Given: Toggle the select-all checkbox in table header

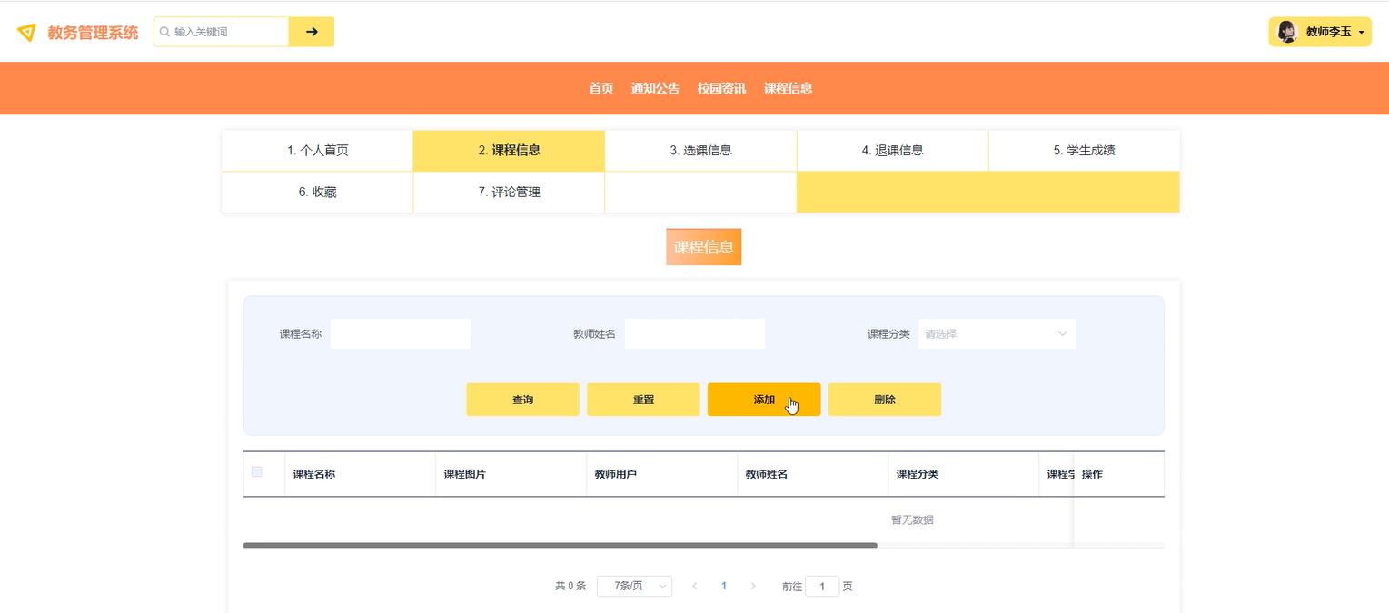Looking at the screenshot, I should coord(257,471).
